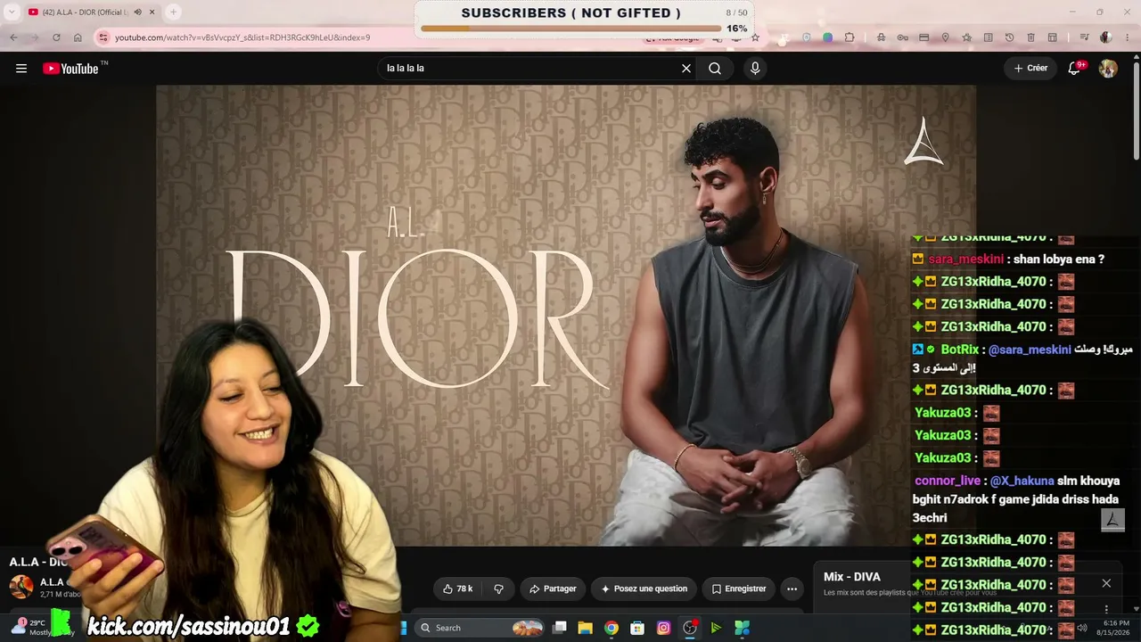Open Instagram from the taskbar
This screenshot has height=642, width=1141.
[x=663, y=628]
